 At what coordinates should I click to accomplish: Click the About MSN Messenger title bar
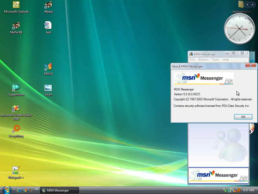tap(208, 66)
